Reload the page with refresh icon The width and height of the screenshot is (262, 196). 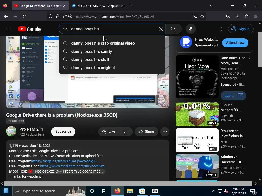point(25,17)
